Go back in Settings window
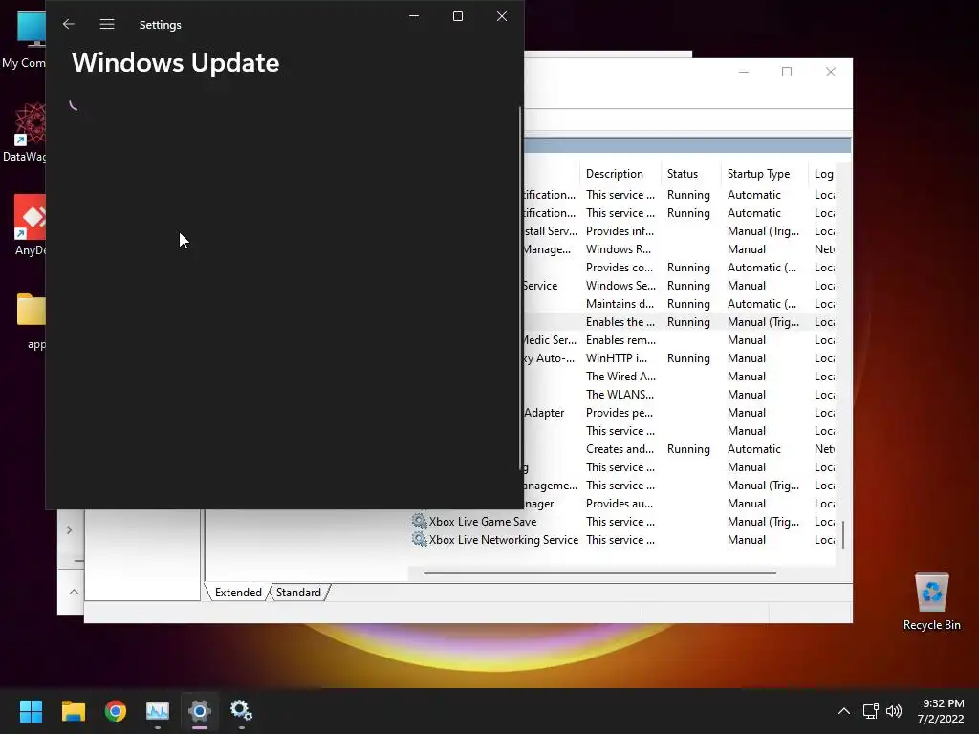 [x=69, y=24]
